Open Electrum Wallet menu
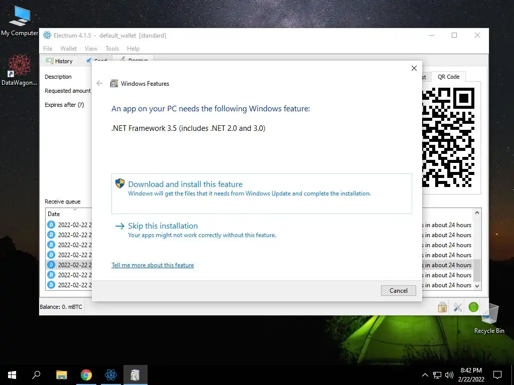 (x=68, y=49)
